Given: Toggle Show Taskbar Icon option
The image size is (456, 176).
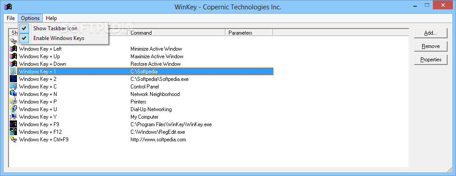Looking at the screenshot, I should click(63, 28).
